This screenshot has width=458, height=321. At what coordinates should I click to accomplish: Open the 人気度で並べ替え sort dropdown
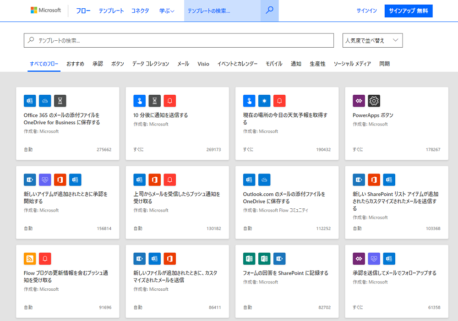click(372, 40)
